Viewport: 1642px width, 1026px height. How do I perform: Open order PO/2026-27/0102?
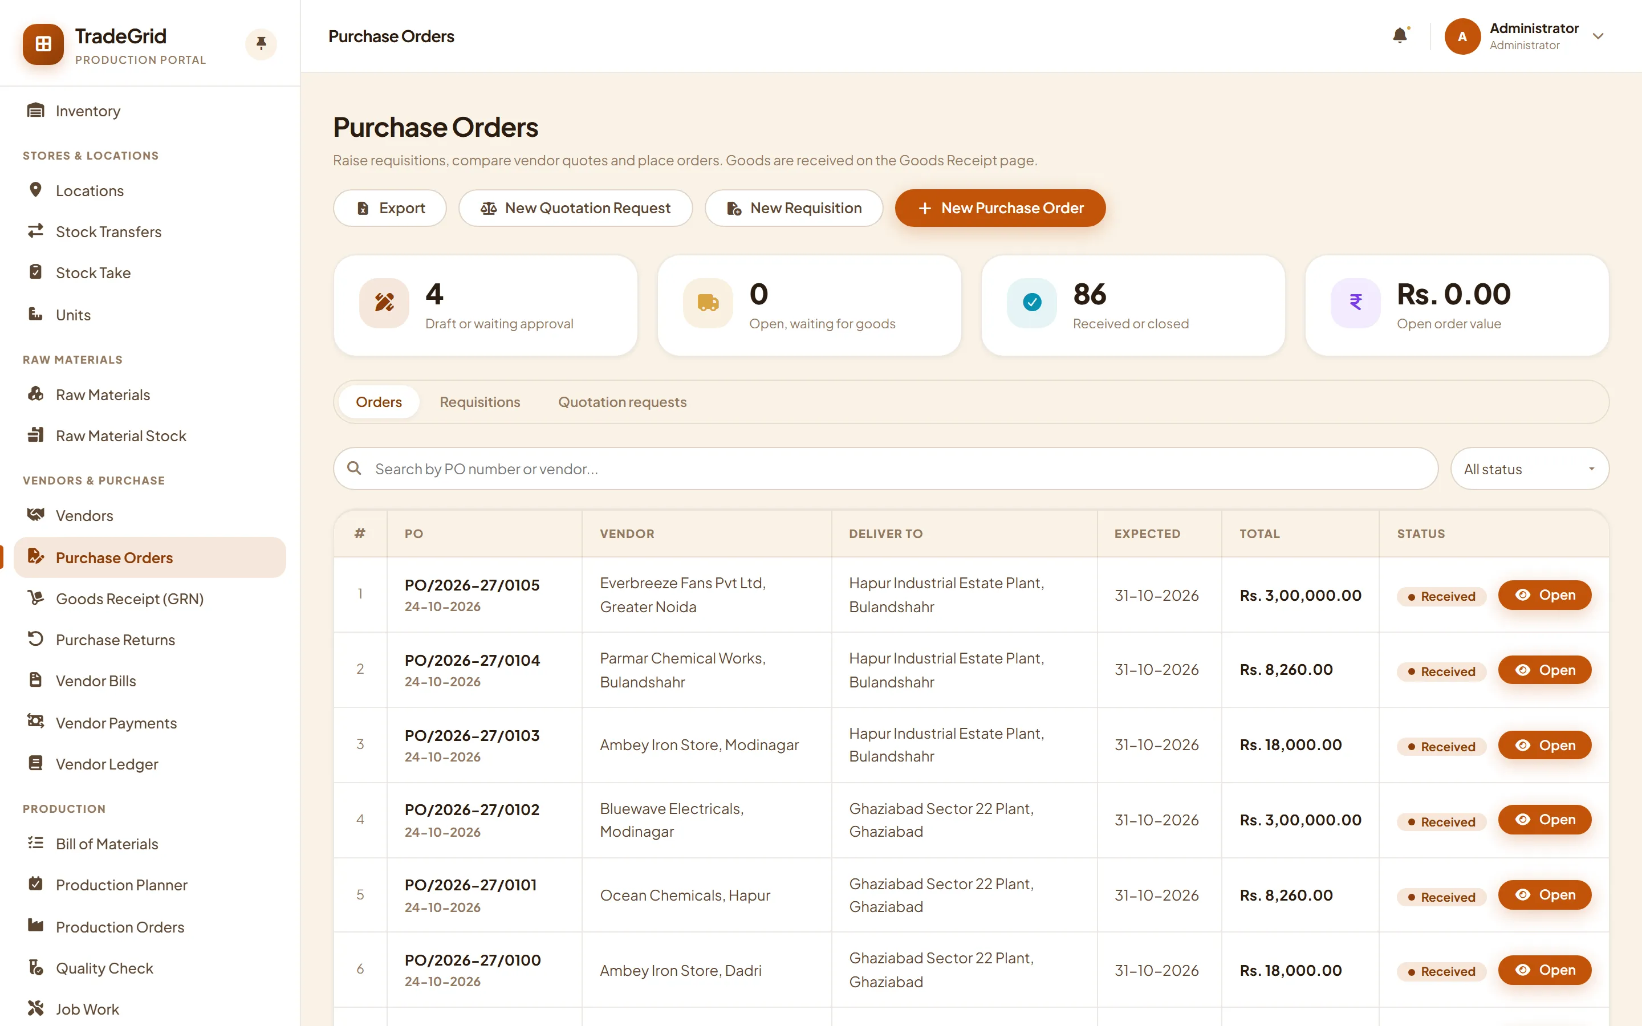[1545, 820]
